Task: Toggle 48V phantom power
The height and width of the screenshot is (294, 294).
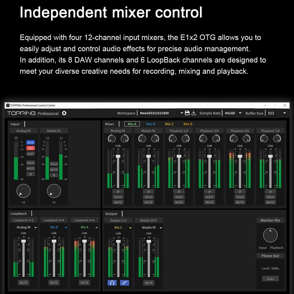Action: 30,148
